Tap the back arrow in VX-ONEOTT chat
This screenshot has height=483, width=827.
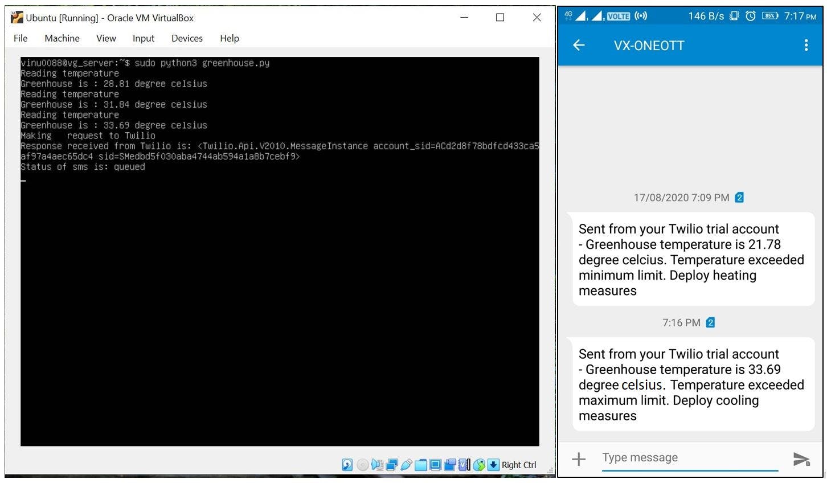[579, 45]
